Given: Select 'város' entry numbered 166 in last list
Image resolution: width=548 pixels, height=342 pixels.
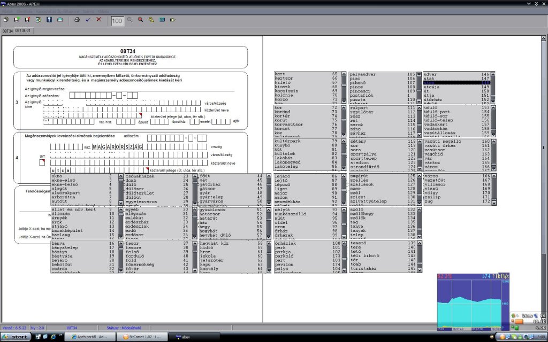Looking at the screenshot, I should (x=457, y=176).
